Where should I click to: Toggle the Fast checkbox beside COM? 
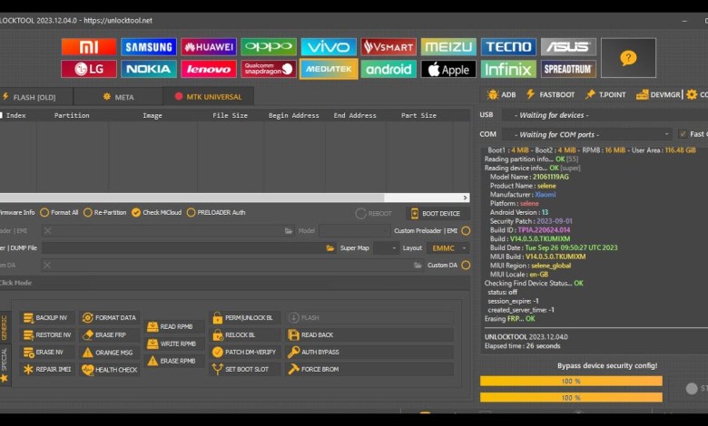click(683, 134)
